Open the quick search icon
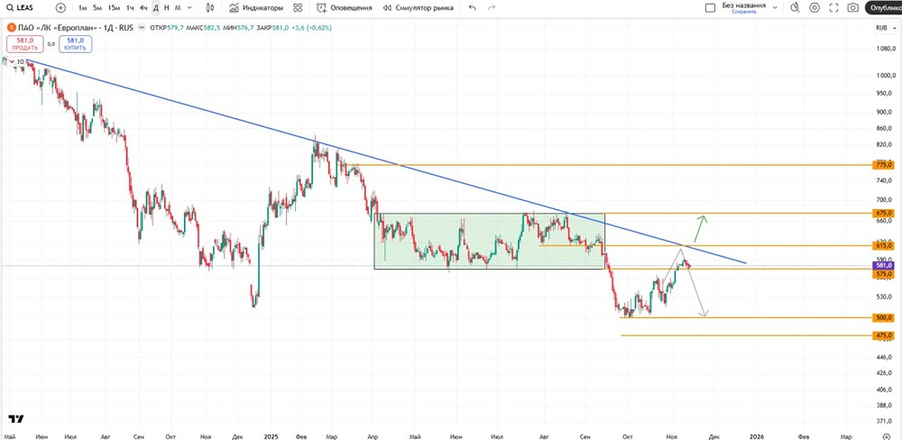The height and width of the screenshot is (440, 902). coord(795,8)
